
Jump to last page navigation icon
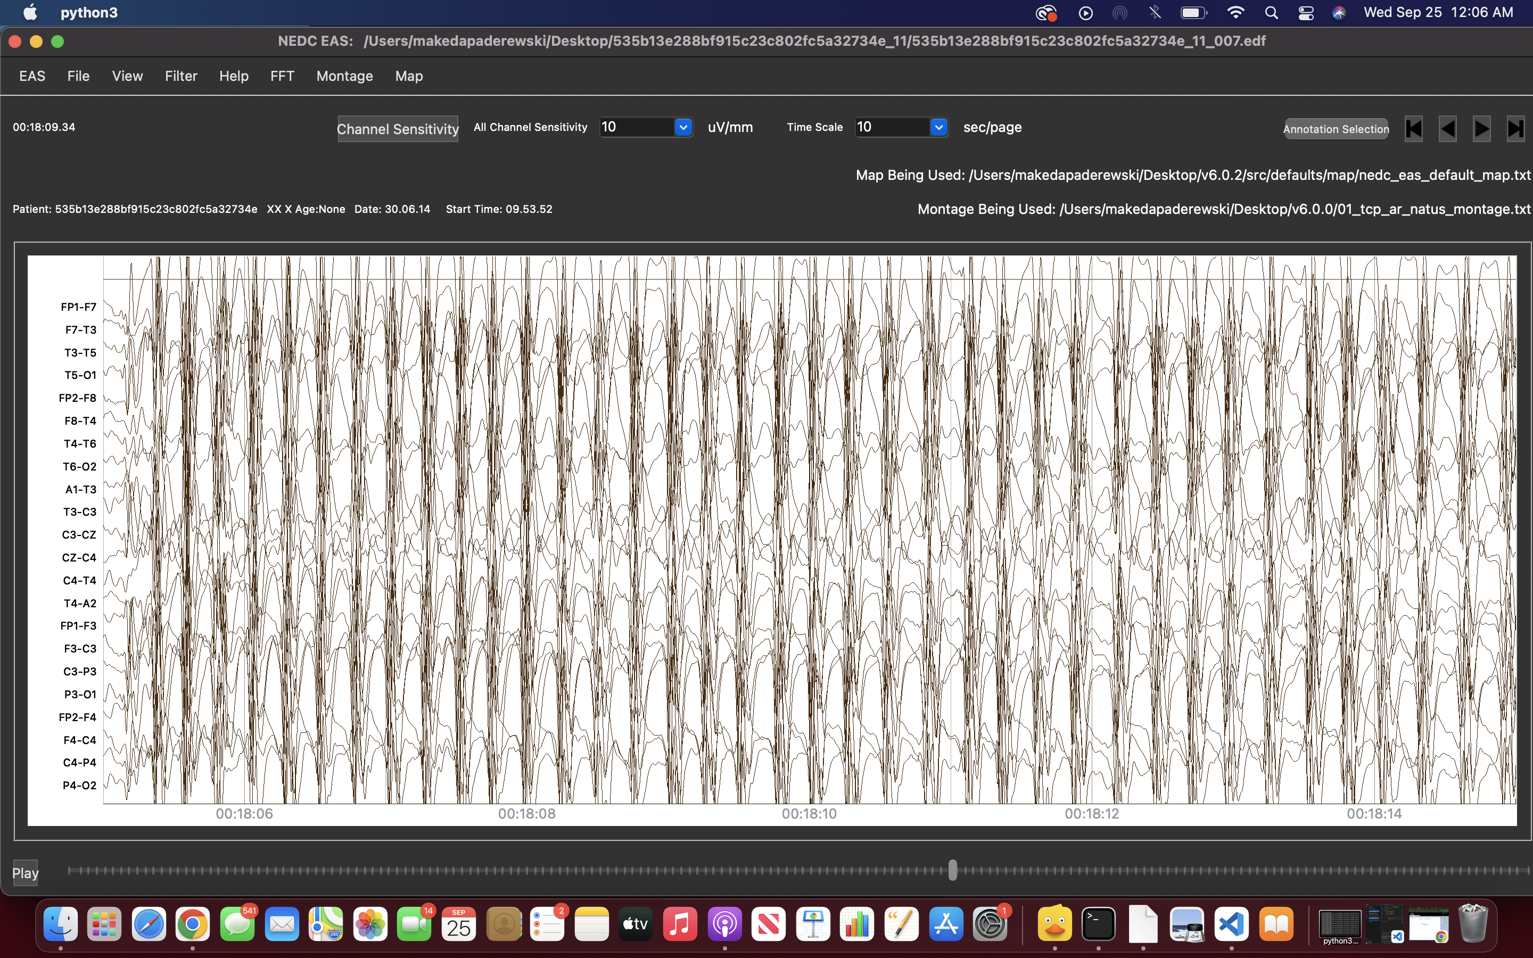tap(1515, 129)
